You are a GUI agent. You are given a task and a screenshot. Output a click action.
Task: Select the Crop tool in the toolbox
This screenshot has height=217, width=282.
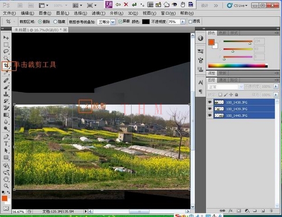pos(6,65)
